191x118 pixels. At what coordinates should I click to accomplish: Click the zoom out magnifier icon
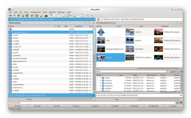tap(92, 16)
